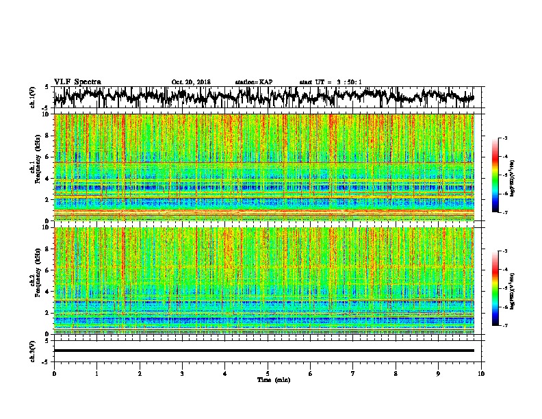
Task: Click the "station=KAP" header text
Action: pyautogui.click(x=254, y=82)
